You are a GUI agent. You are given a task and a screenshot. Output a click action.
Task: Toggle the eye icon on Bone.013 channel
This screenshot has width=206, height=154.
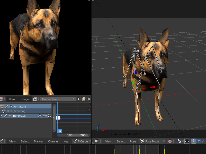pos(11,116)
